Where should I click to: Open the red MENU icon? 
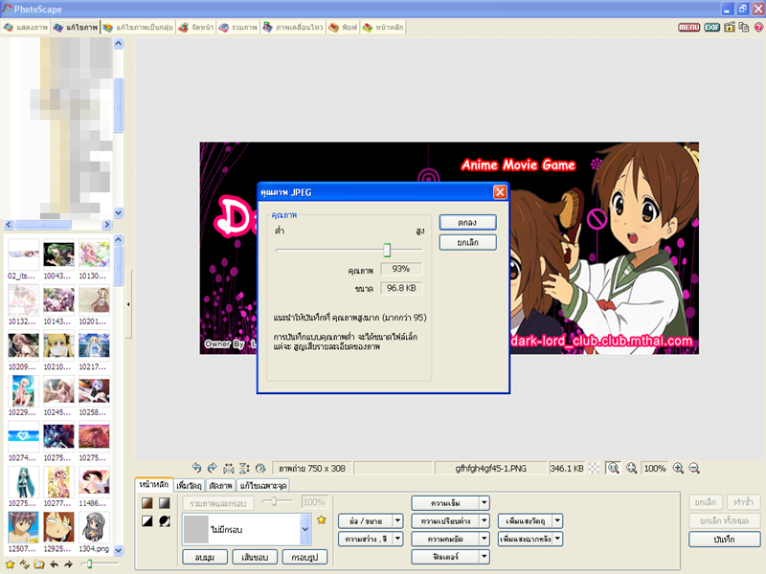688,28
